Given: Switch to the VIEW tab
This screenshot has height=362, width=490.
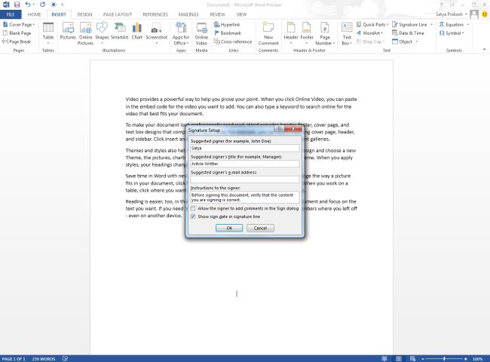Looking at the screenshot, I should click(x=241, y=14).
